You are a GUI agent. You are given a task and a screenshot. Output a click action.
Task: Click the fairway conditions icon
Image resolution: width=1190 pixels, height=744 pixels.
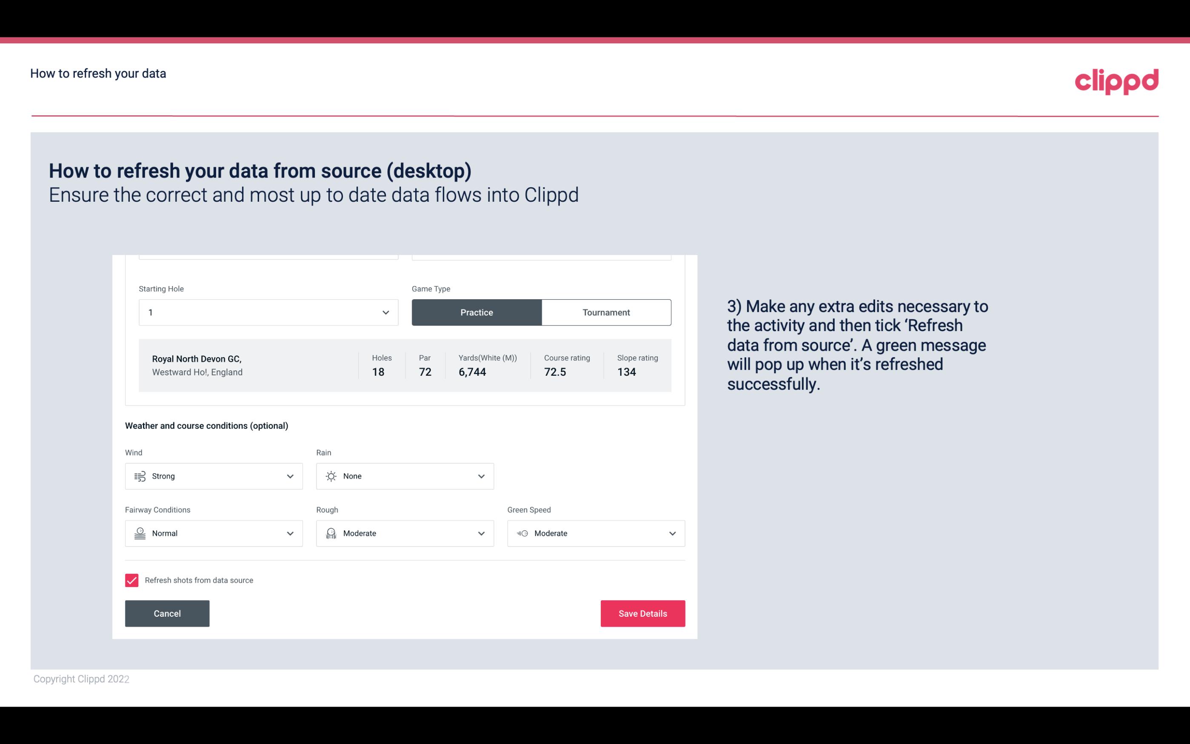pos(139,533)
